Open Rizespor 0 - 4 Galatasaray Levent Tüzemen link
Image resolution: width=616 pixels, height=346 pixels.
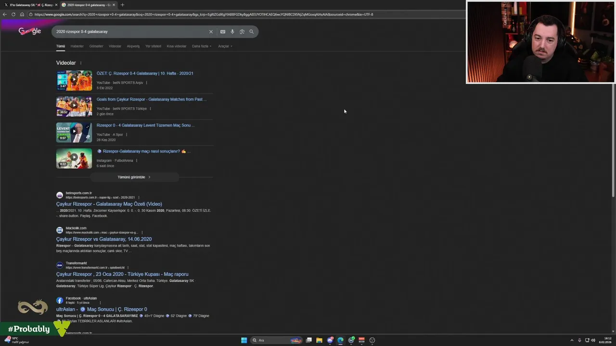(146, 125)
